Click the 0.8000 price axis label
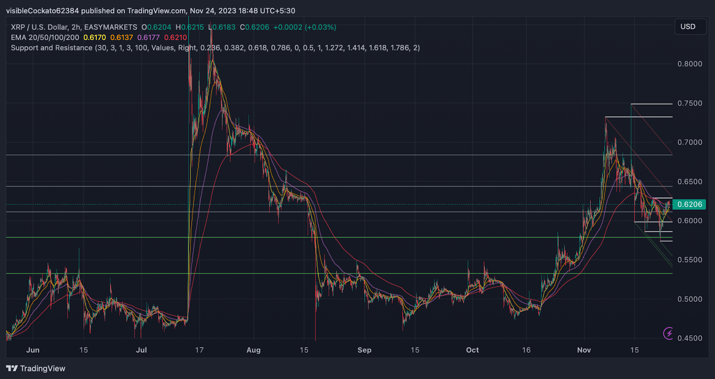This screenshot has height=379, width=715. [x=690, y=64]
